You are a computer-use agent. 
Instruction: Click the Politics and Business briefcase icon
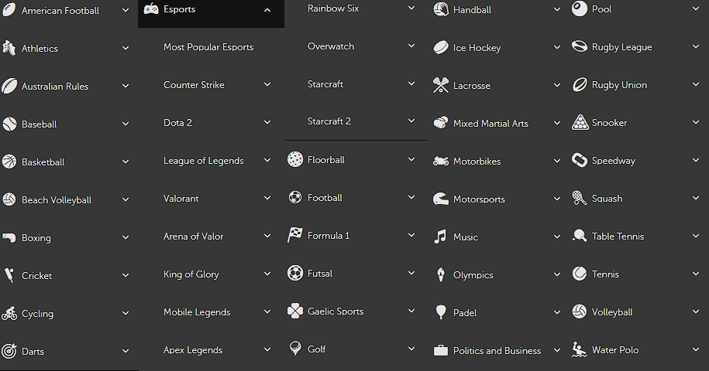pyautogui.click(x=441, y=350)
